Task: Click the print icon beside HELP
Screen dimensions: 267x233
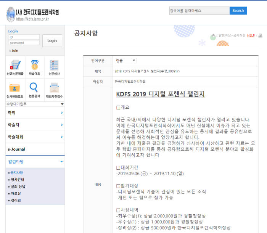Action: [261, 35]
